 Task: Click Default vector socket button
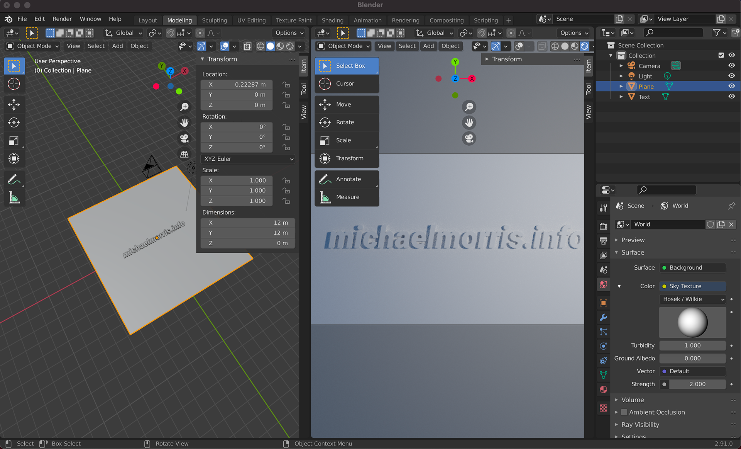pyautogui.click(x=693, y=371)
